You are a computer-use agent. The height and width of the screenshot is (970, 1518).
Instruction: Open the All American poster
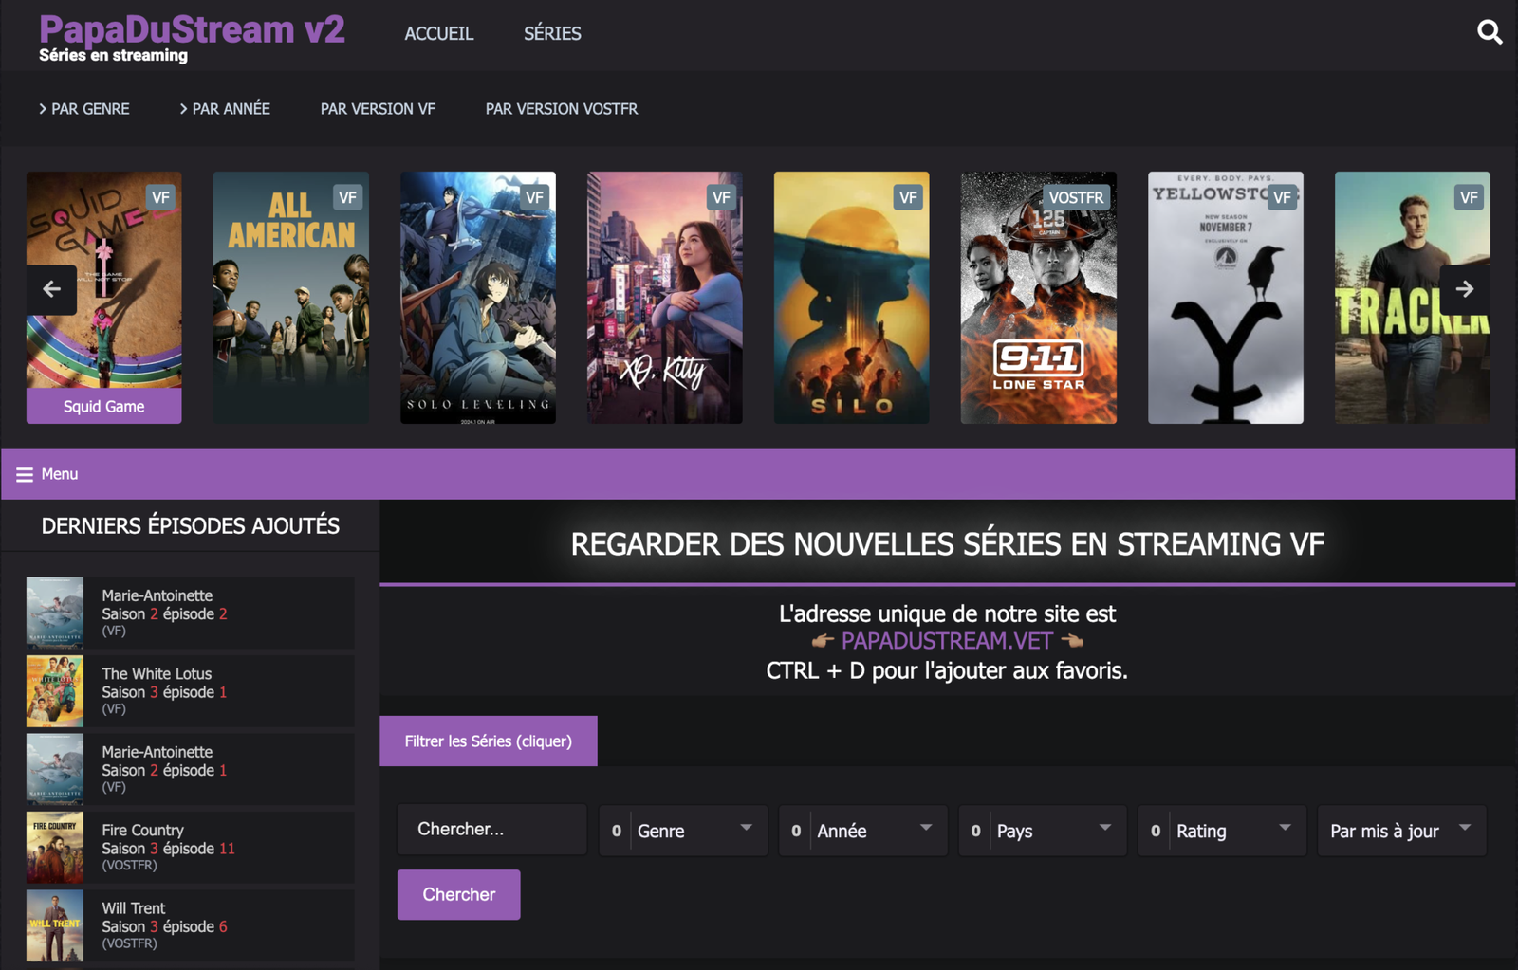291,297
